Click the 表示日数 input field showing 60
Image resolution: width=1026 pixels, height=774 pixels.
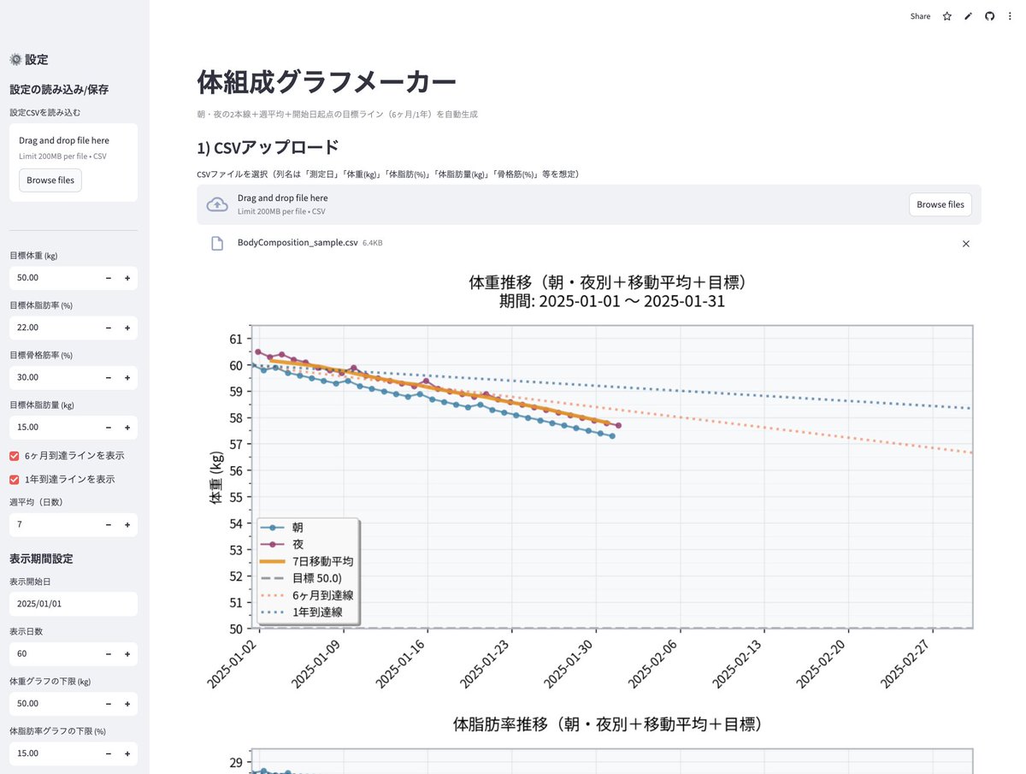tap(55, 654)
